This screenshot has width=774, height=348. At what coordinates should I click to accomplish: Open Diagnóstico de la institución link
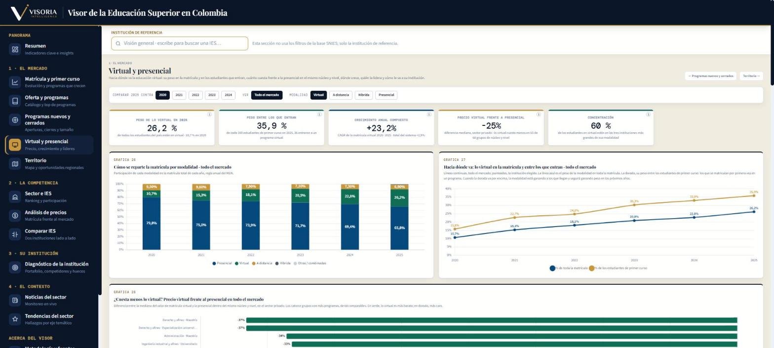pos(49,268)
